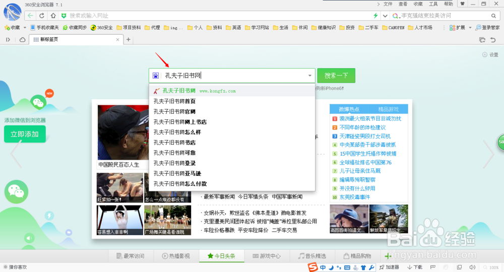Click the restore closed tabs undo icon

coord(493,40)
